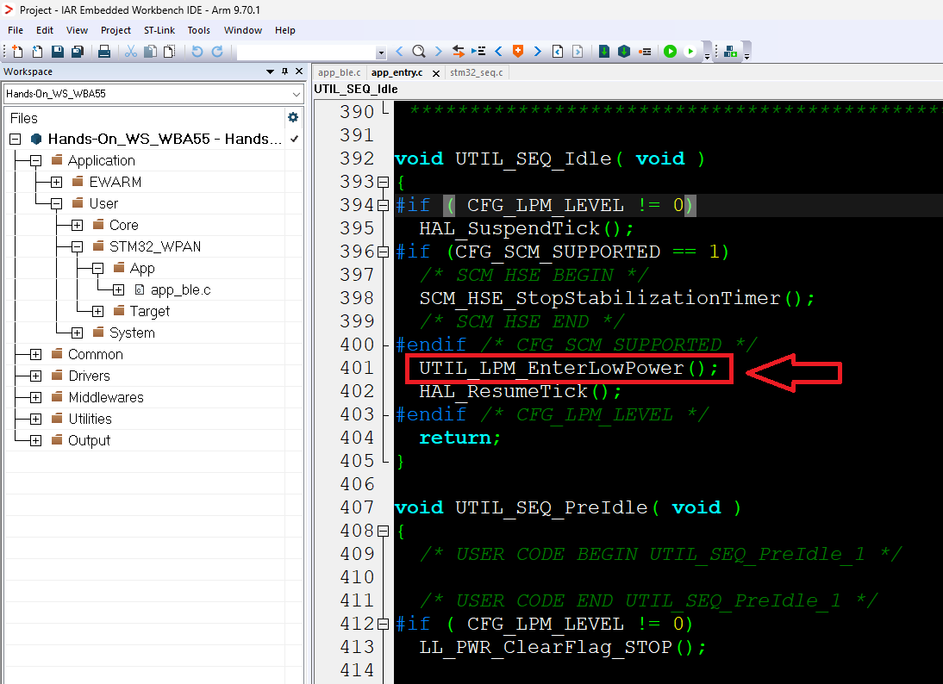This screenshot has width=943, height=684.
Task: Click the Redo toolbar icon
Action: point(215,51)
